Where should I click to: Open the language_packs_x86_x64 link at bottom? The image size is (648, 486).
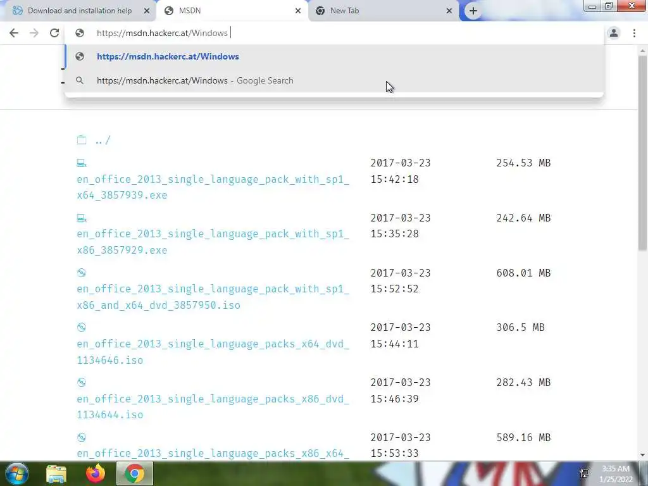(213, 454)
